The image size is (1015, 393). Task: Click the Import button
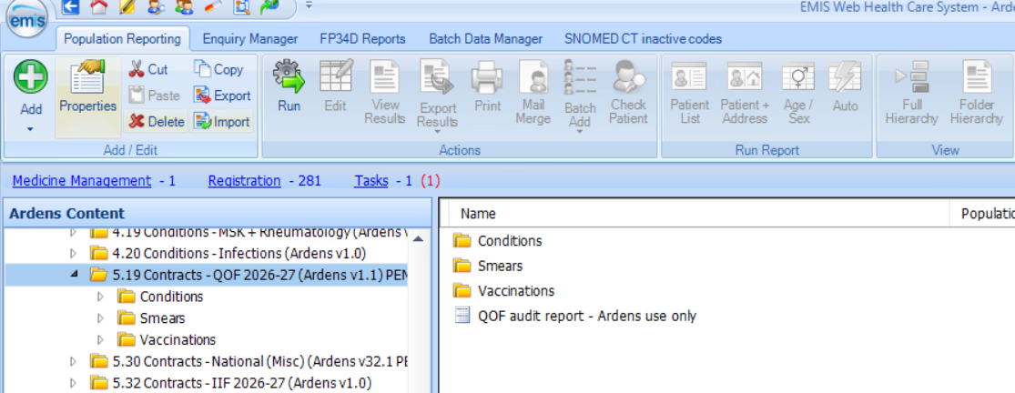click(x=222, y=122)
